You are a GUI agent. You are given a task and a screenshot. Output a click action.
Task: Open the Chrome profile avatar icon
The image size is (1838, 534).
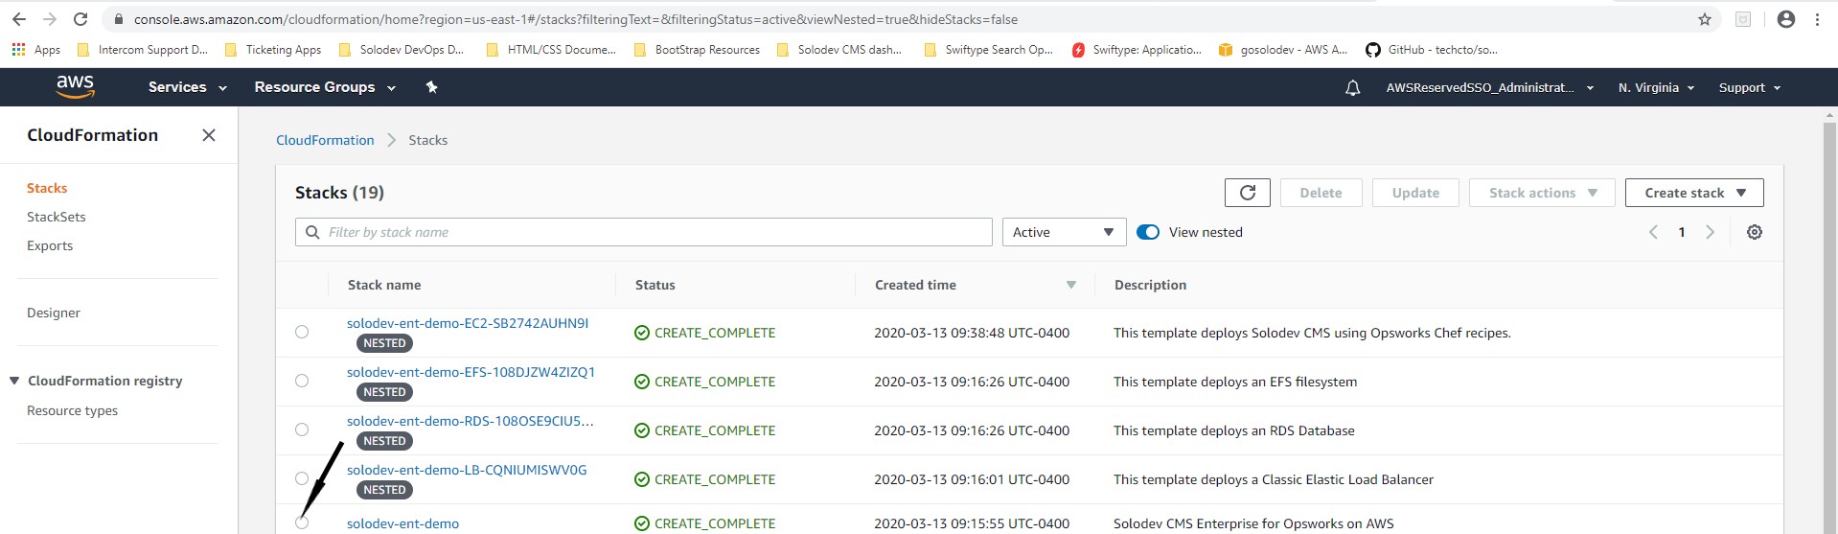1785,19
